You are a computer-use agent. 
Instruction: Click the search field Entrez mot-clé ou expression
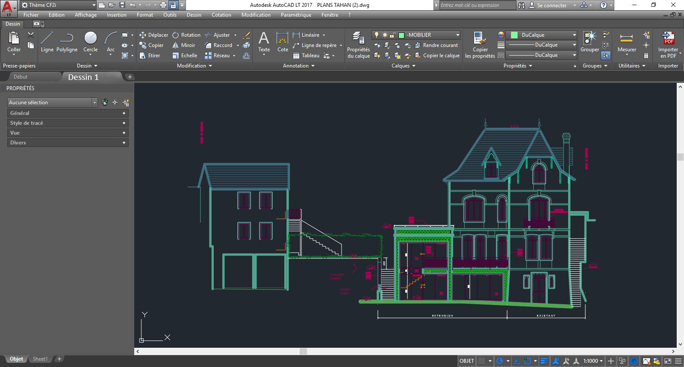(478, 5)
